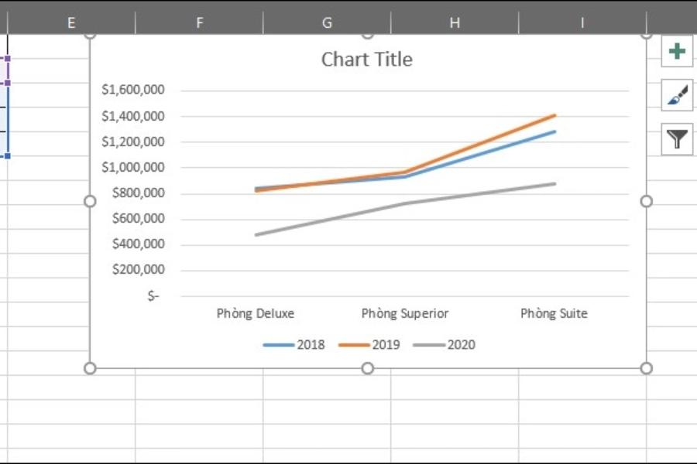Click the \$1,600,000 axis label
The width and height of the screenshot is (697, 464).
coord(133,89)
